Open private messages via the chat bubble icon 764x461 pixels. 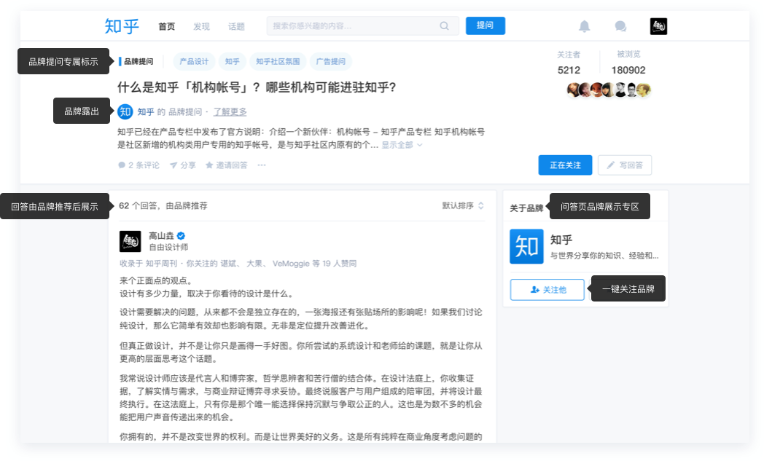click(x=620, y=25)
